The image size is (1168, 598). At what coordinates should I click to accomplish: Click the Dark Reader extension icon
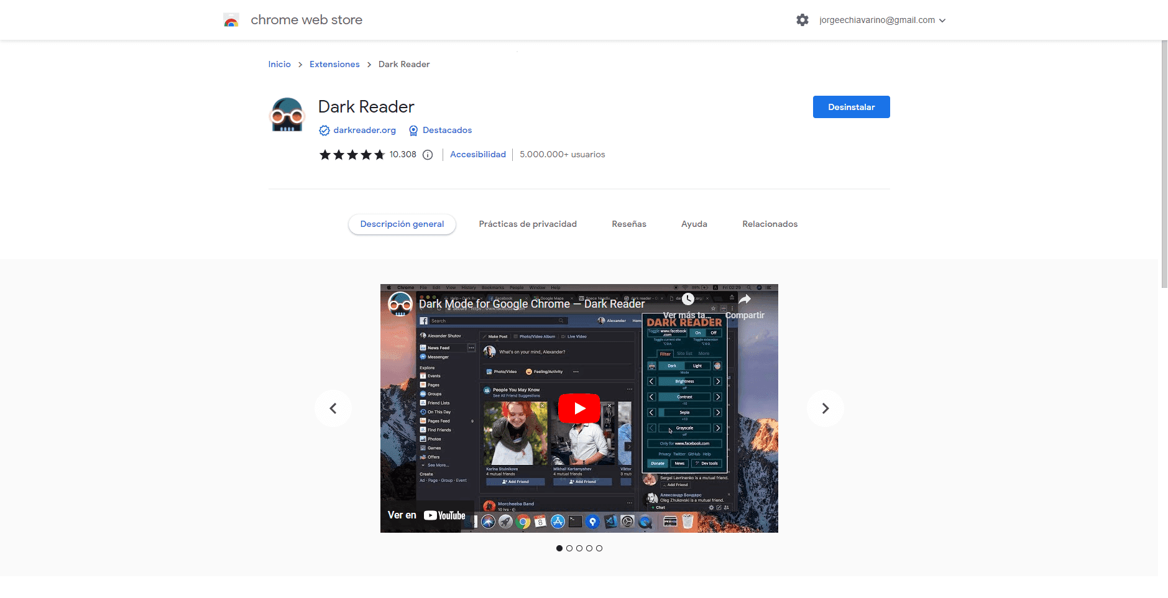tap(287, 115)
